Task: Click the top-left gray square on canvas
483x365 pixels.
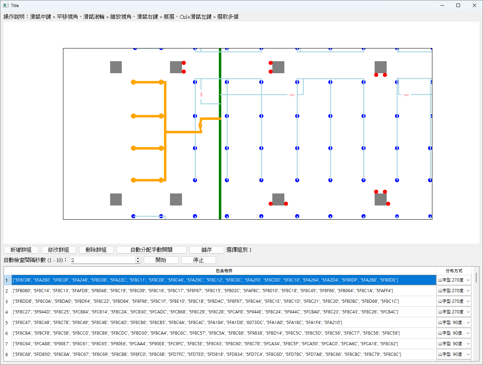Action: click(x=116, y=67)
